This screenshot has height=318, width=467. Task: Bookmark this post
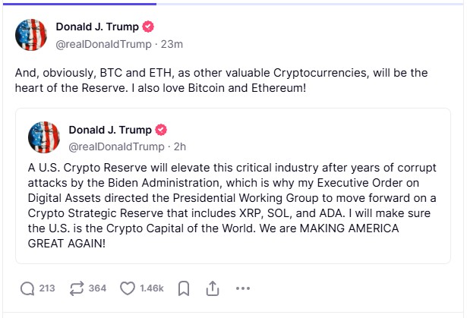coord(183,288)
